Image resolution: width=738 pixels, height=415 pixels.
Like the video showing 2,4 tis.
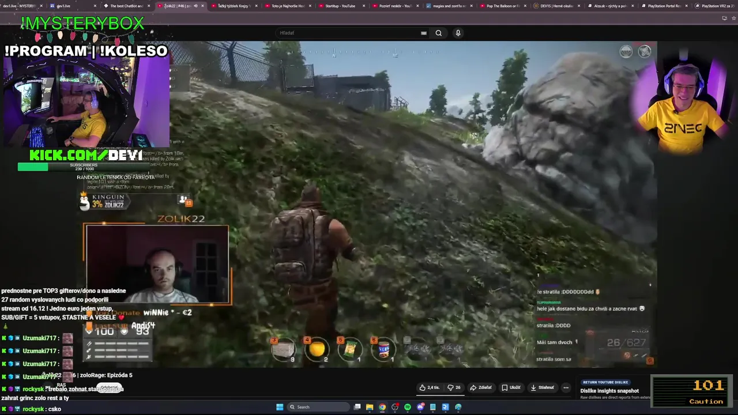pyautogui.click(x=430, y=387)
